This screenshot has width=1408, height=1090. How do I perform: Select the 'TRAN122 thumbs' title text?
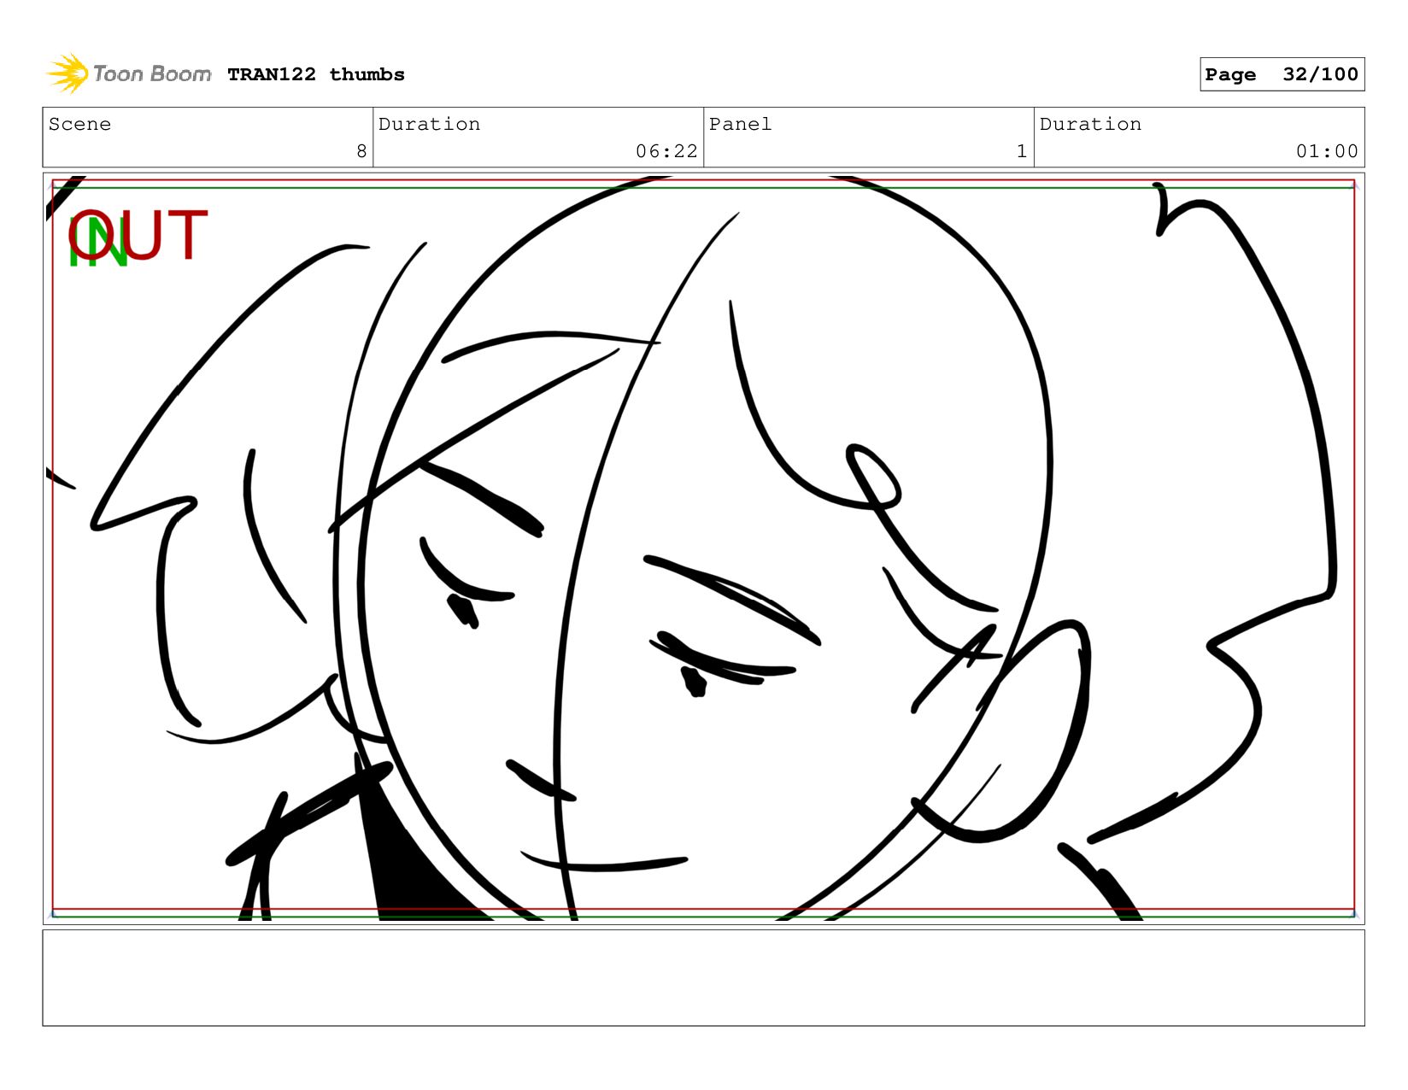(316, 74)
